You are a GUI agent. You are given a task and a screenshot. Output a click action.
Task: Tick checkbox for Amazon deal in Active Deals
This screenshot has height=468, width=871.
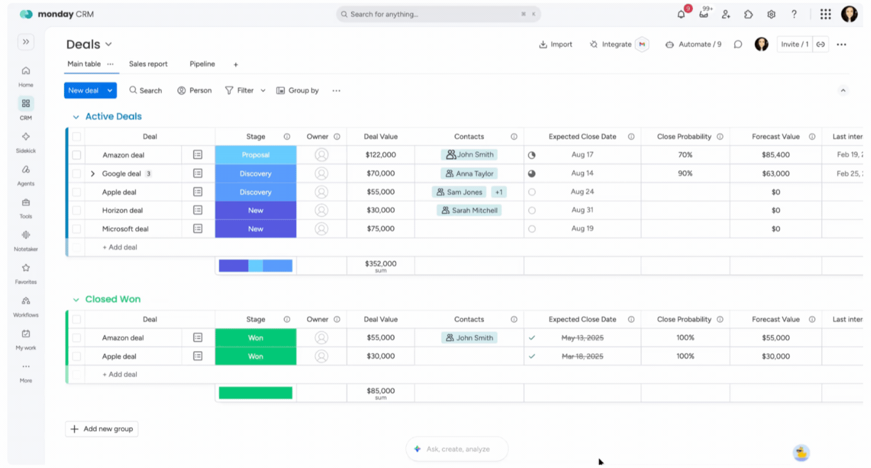77,155
